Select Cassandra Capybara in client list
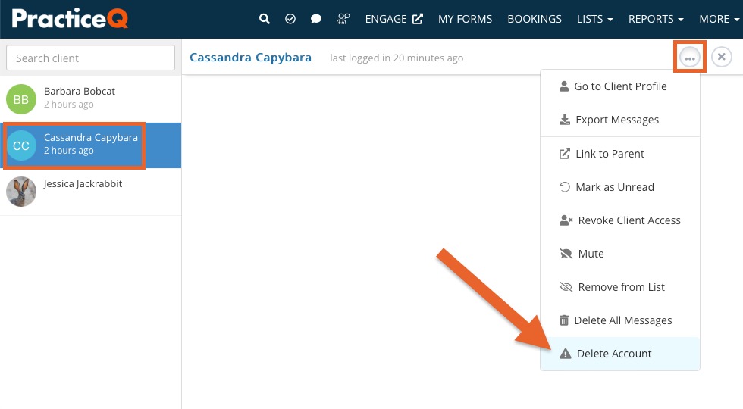 (x=90, y=145)
